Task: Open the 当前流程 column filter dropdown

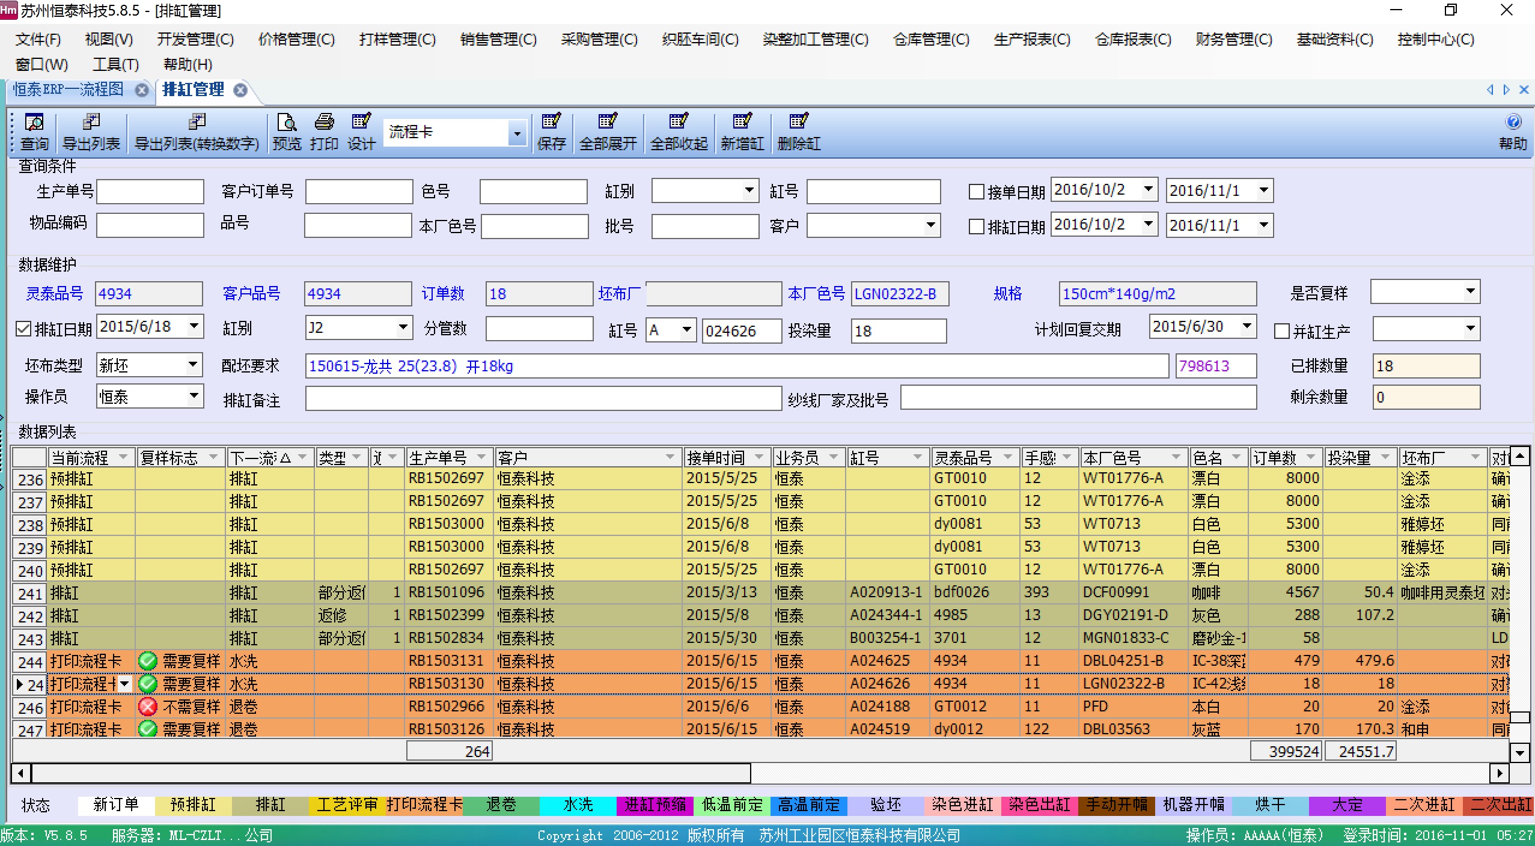Action: click(123, 457)
